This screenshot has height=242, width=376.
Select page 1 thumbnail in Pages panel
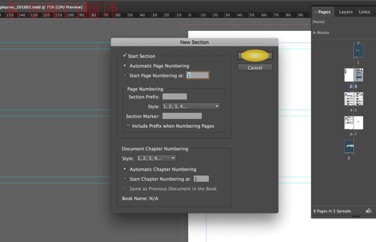(358, 51)
